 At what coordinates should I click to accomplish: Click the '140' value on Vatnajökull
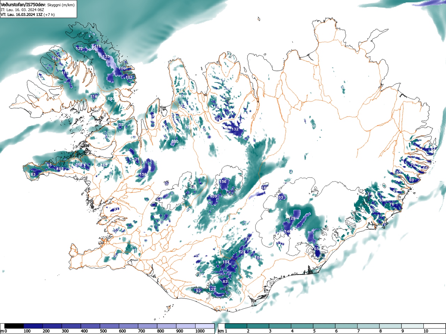click(x=287, y=231)
